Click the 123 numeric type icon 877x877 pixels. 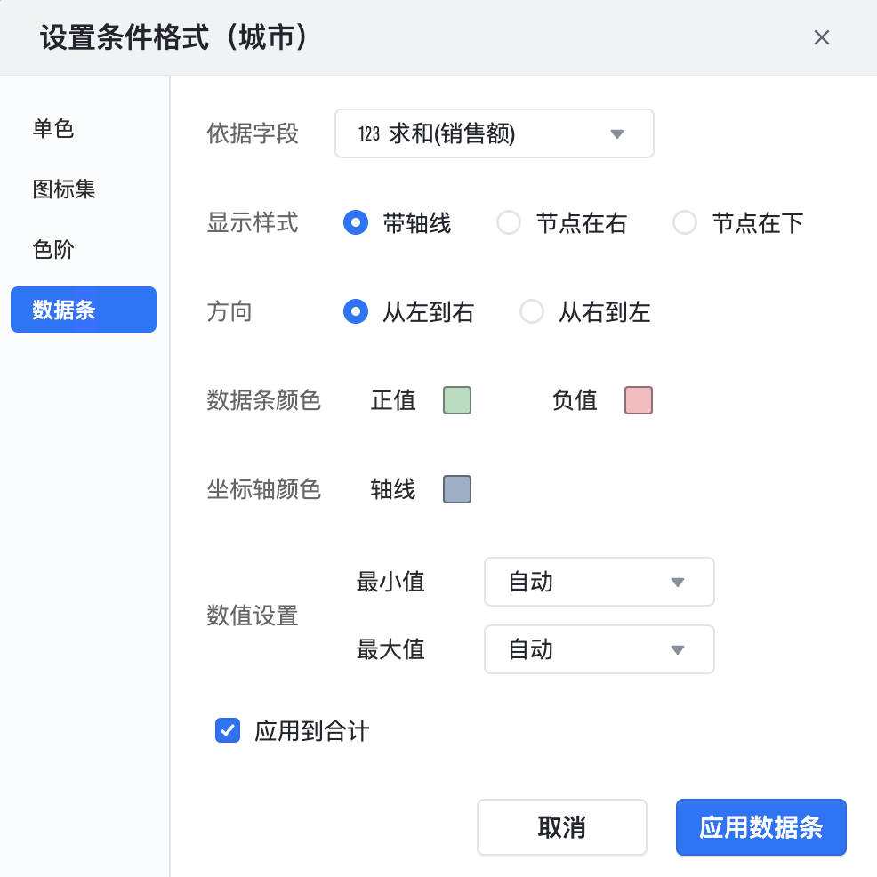tap(369, 134)
